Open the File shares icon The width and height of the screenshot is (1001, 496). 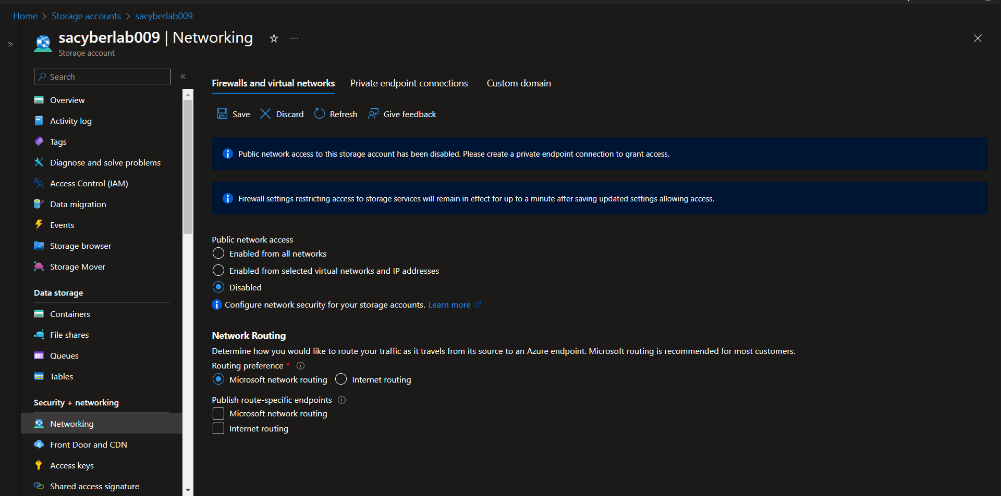pyautogui.click(x=39, y=335)
